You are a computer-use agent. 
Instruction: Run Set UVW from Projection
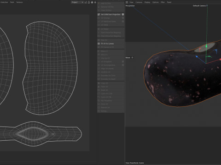pyautogui.click(x=109, y=14)
